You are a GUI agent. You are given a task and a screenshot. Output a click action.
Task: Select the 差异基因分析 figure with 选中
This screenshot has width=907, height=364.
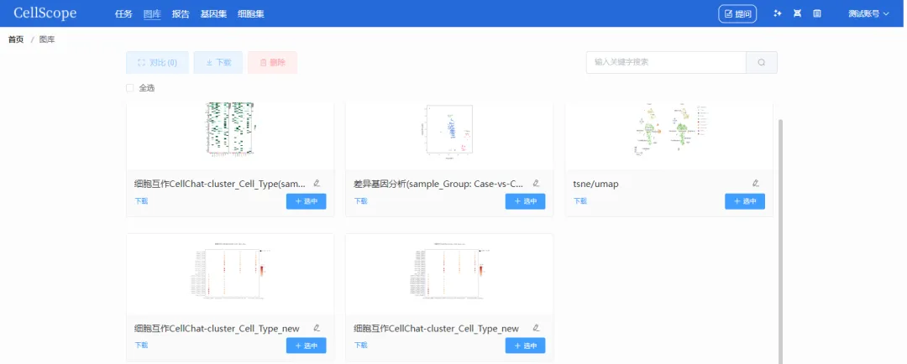coord(525,201)
